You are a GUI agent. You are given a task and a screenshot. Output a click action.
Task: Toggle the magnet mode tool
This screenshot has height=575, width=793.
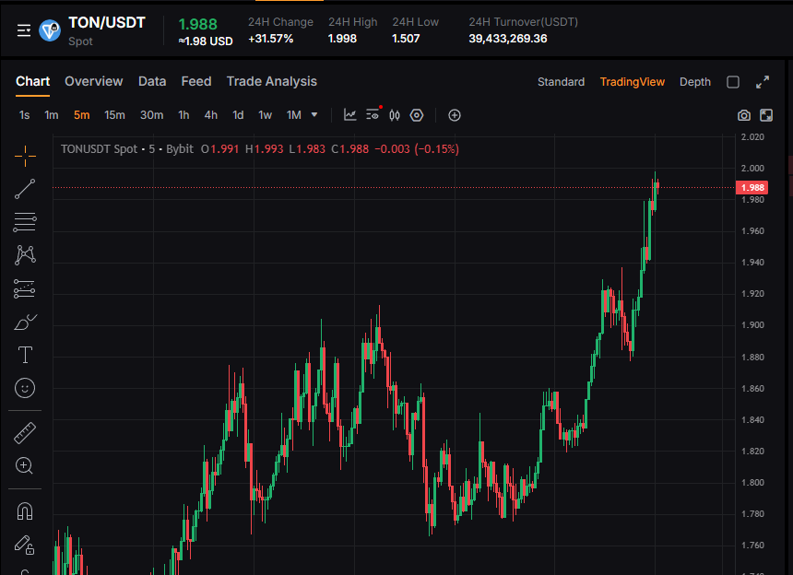(x=25, y=511)
